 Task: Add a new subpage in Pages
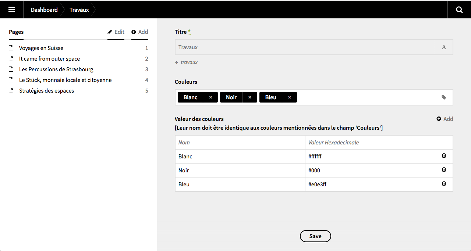click(140, 32)
